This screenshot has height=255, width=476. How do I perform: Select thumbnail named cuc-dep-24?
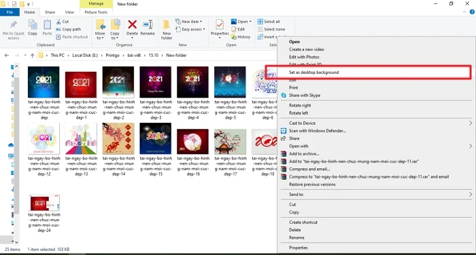(44, 203)
